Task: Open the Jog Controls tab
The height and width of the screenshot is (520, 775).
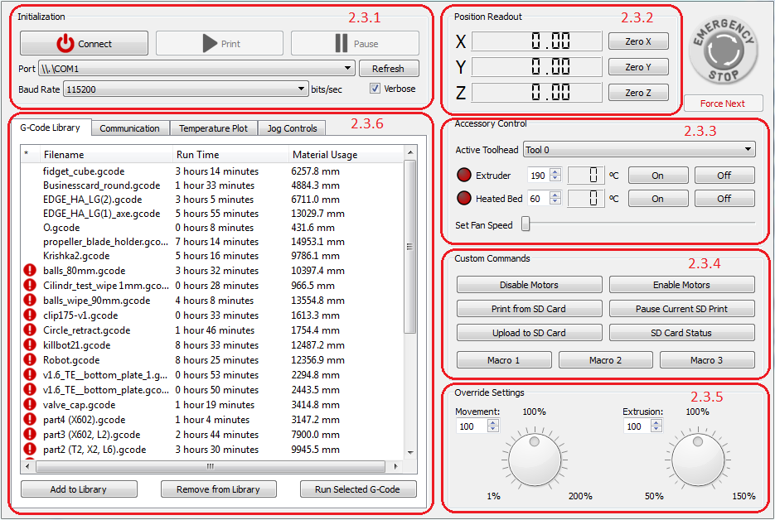Action: point(292,128)
